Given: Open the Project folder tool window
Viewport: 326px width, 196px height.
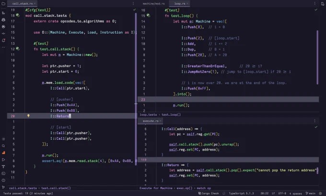Looking at the screenshot, I should point(3,4).
